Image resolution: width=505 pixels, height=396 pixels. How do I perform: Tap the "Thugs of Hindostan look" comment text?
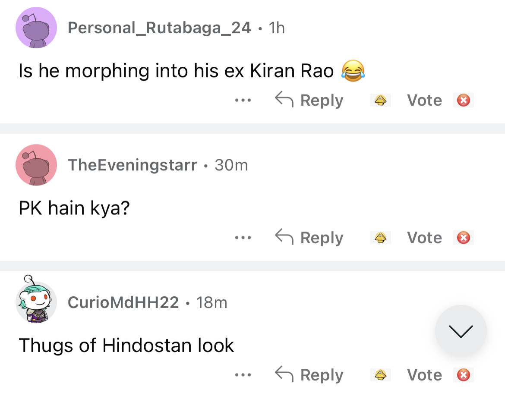pos(126,346)
